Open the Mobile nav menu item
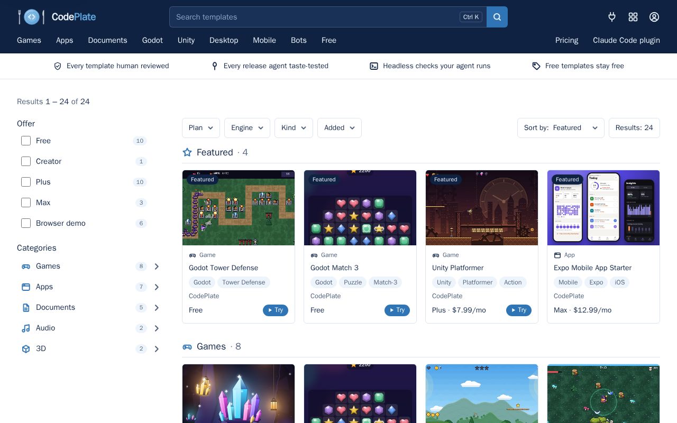 (264, 40)
